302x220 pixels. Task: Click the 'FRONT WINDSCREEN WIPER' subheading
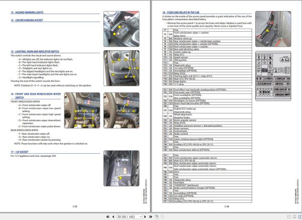(x=25, y=101)
